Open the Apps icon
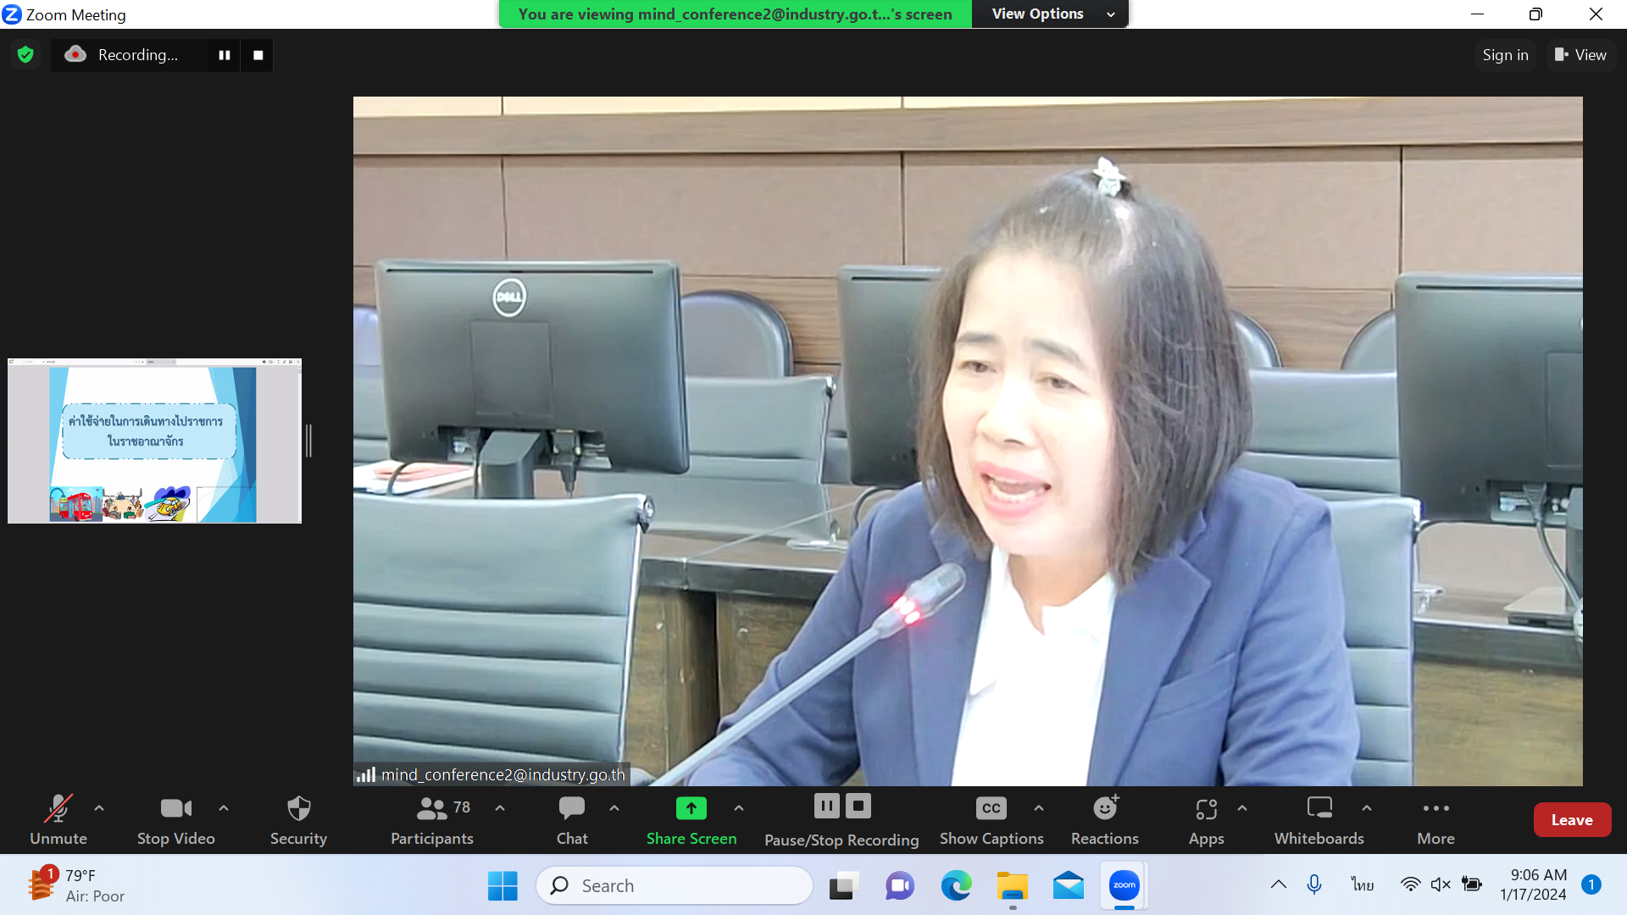Screen dimensions: 1627x915 tap(1206, 809)
